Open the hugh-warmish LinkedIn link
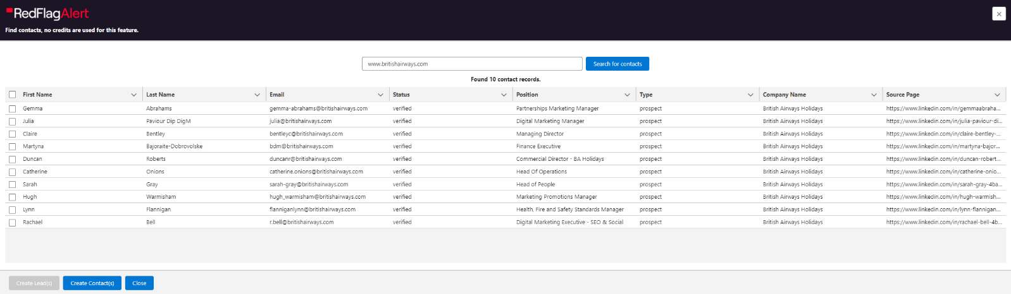Viewport: 1011px width, 294px height. click(943, 197)
